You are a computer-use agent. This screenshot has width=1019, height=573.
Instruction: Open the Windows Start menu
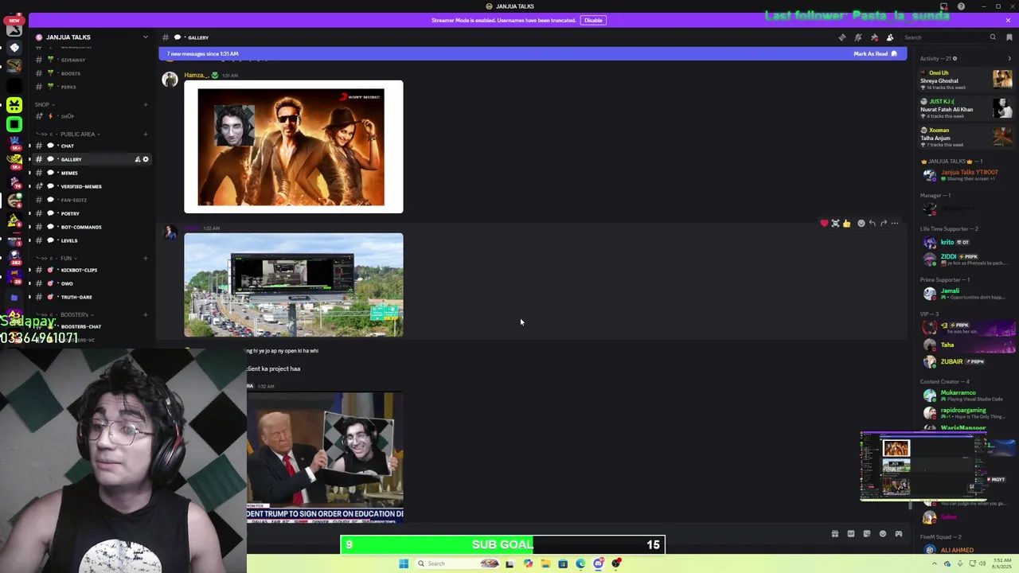click(x=404, y=563)
